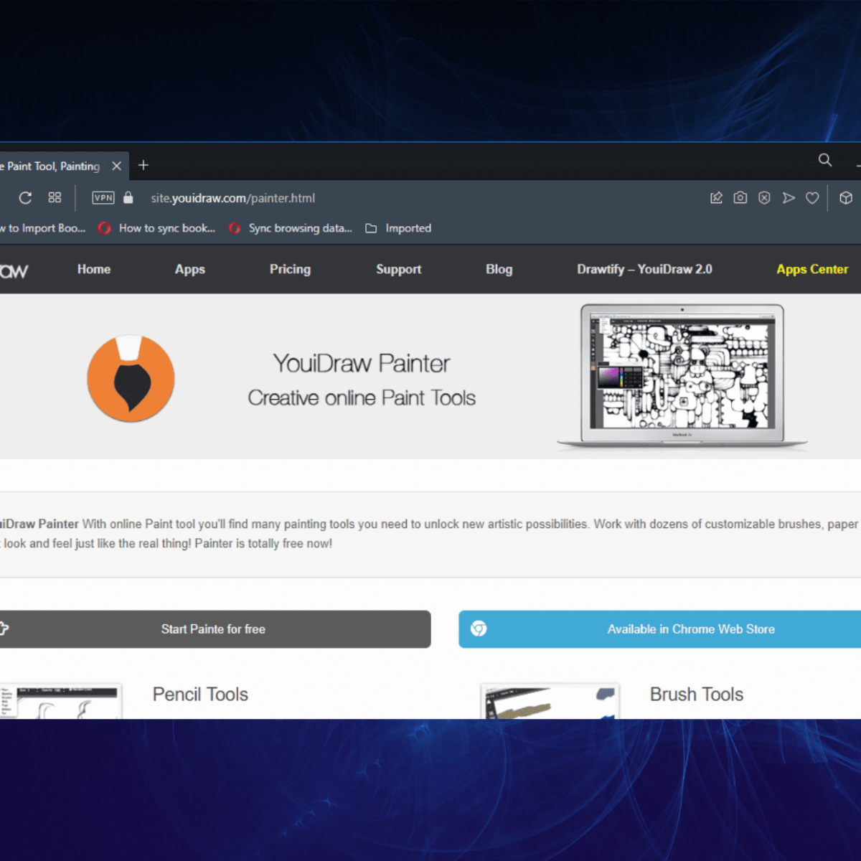
Task: Open the share page icon in address bar
Action: click(716, 198)
